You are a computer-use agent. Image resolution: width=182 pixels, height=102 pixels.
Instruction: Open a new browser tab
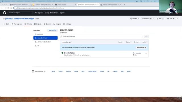coord(124,5)
